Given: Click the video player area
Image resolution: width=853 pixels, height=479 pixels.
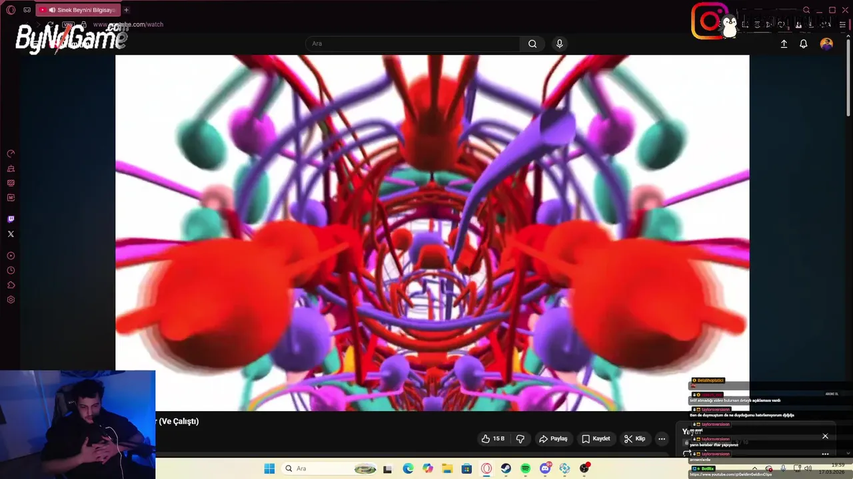Looking at the screenshot, I should [432, 233].
